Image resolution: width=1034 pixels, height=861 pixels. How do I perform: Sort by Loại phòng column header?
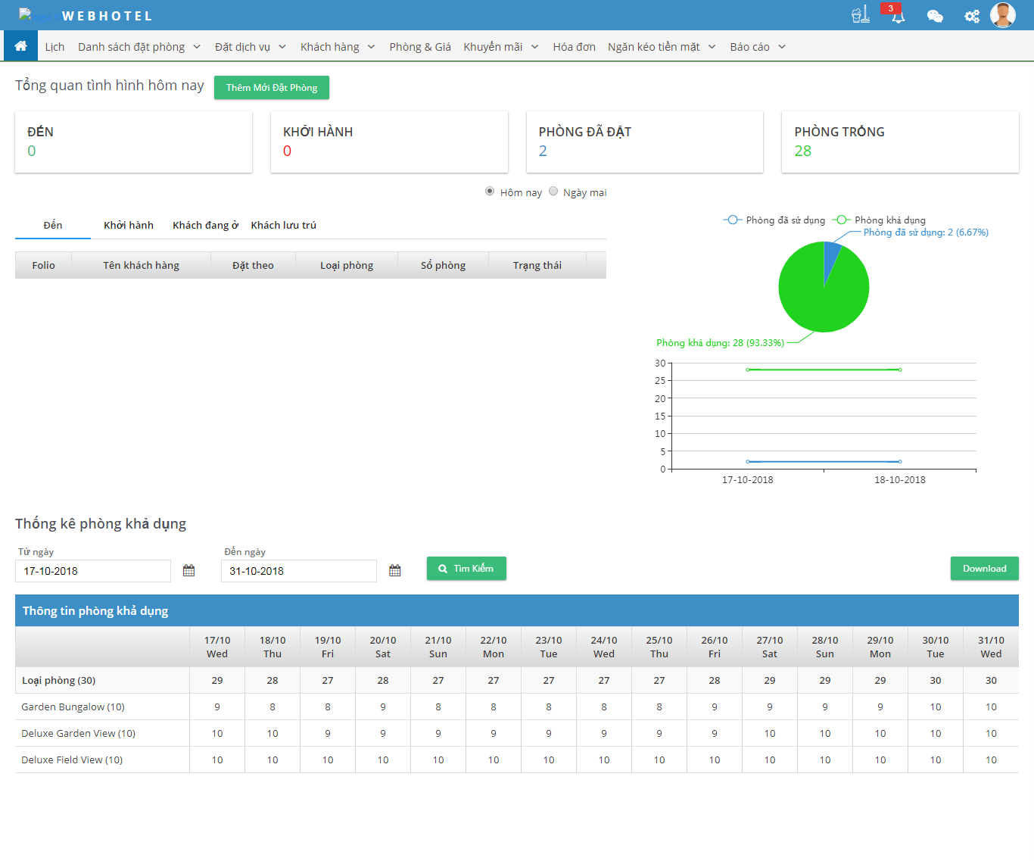coord(347,265)
